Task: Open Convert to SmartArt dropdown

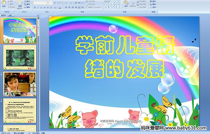Action: coord(94,7)
